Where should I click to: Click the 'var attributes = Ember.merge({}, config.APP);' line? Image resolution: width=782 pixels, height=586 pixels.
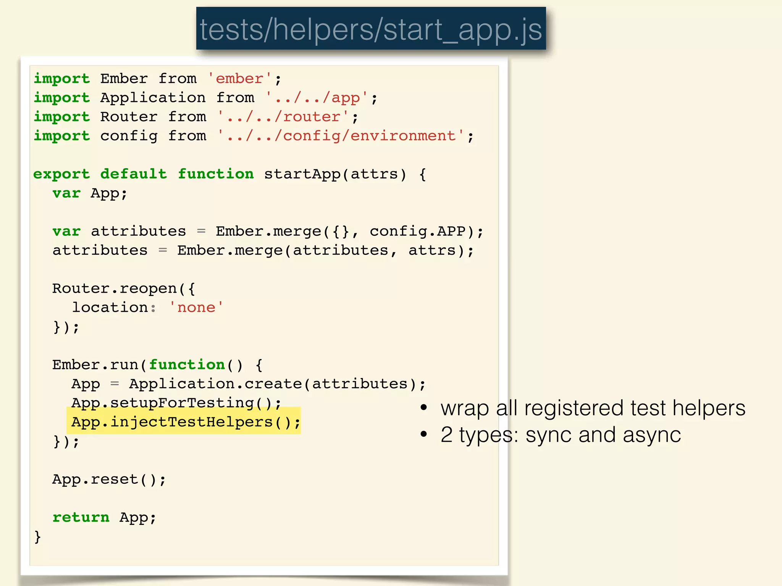pyautogui.click(x=268, y=232)
